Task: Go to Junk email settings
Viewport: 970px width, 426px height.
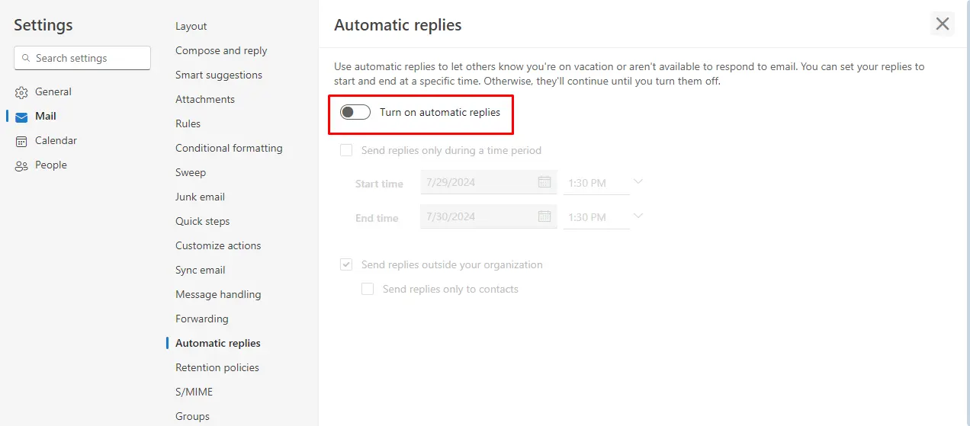Action: pos(200,197)
